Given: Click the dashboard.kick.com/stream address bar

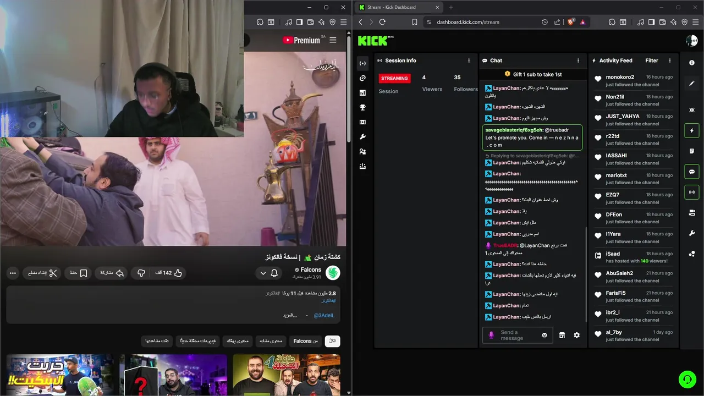Looking at the screenshot, I should [468, 22].
